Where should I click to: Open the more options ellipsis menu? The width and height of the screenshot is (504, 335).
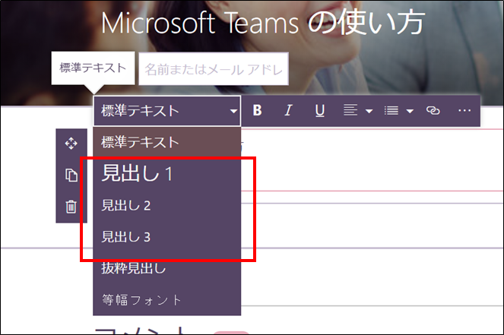click(x=464, y=110)
